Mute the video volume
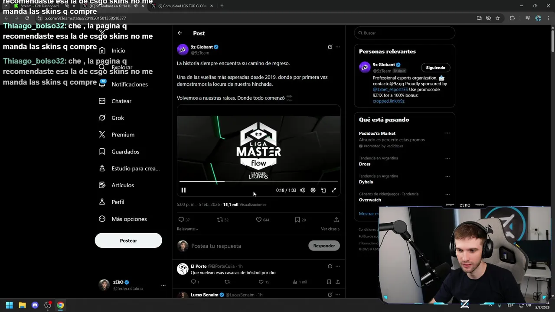The width and height of the screenshot is (555, 312). [303, 190]
